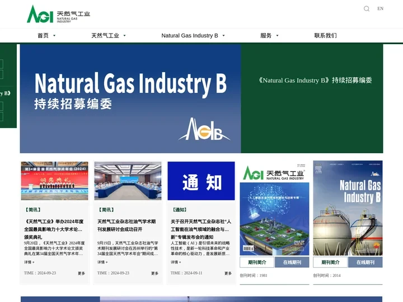Screen dimensions: 403x302
Task: Expand the 服务 dropdown arrow
Action: pyautogui.click(x=277, y=36)
